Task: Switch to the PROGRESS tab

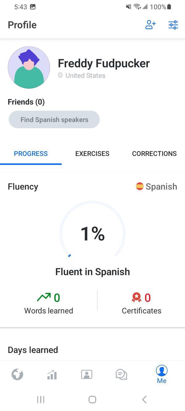Action: (x=31, y=154)
